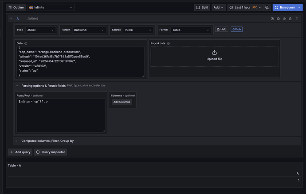The image size is (306, 194).
Task: Click the upload file icon
Action: 215,52
